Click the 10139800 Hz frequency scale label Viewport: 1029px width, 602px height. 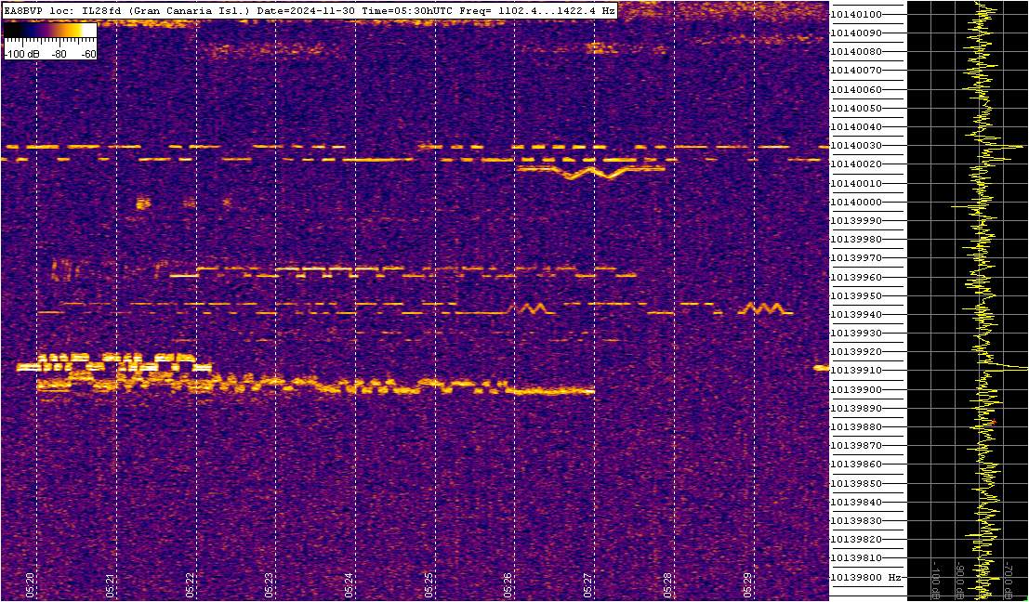click(x=865, y=577)
